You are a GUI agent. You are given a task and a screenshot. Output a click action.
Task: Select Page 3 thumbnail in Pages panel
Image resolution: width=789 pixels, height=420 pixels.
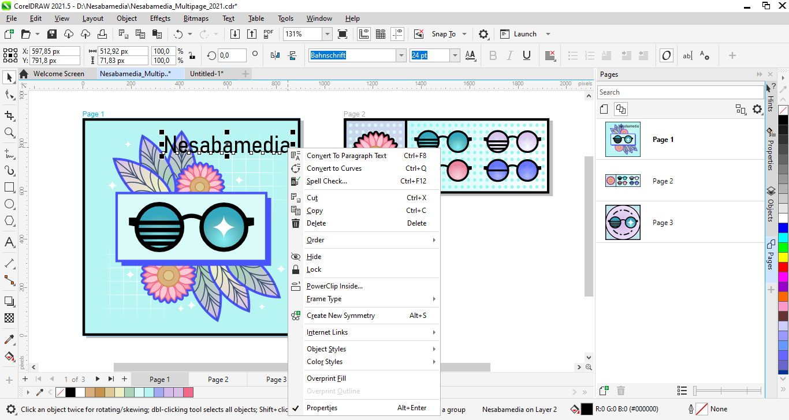pyautogui.click(x=623, y=223)
